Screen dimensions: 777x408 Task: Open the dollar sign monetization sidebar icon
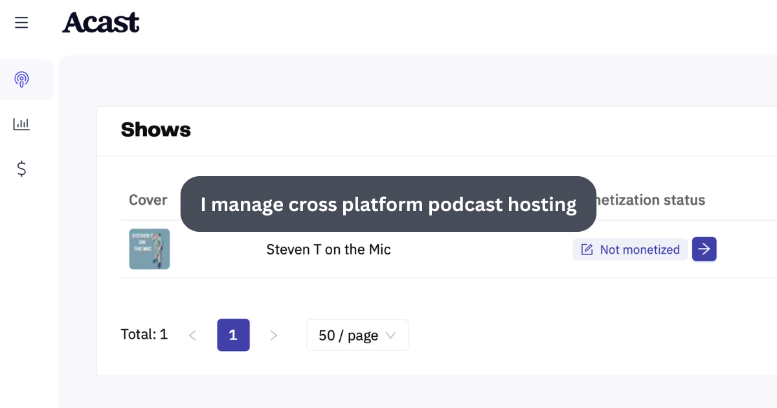[21, 169]
